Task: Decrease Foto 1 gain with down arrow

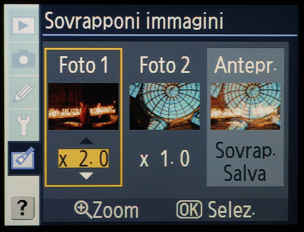Action: (86, 176)
